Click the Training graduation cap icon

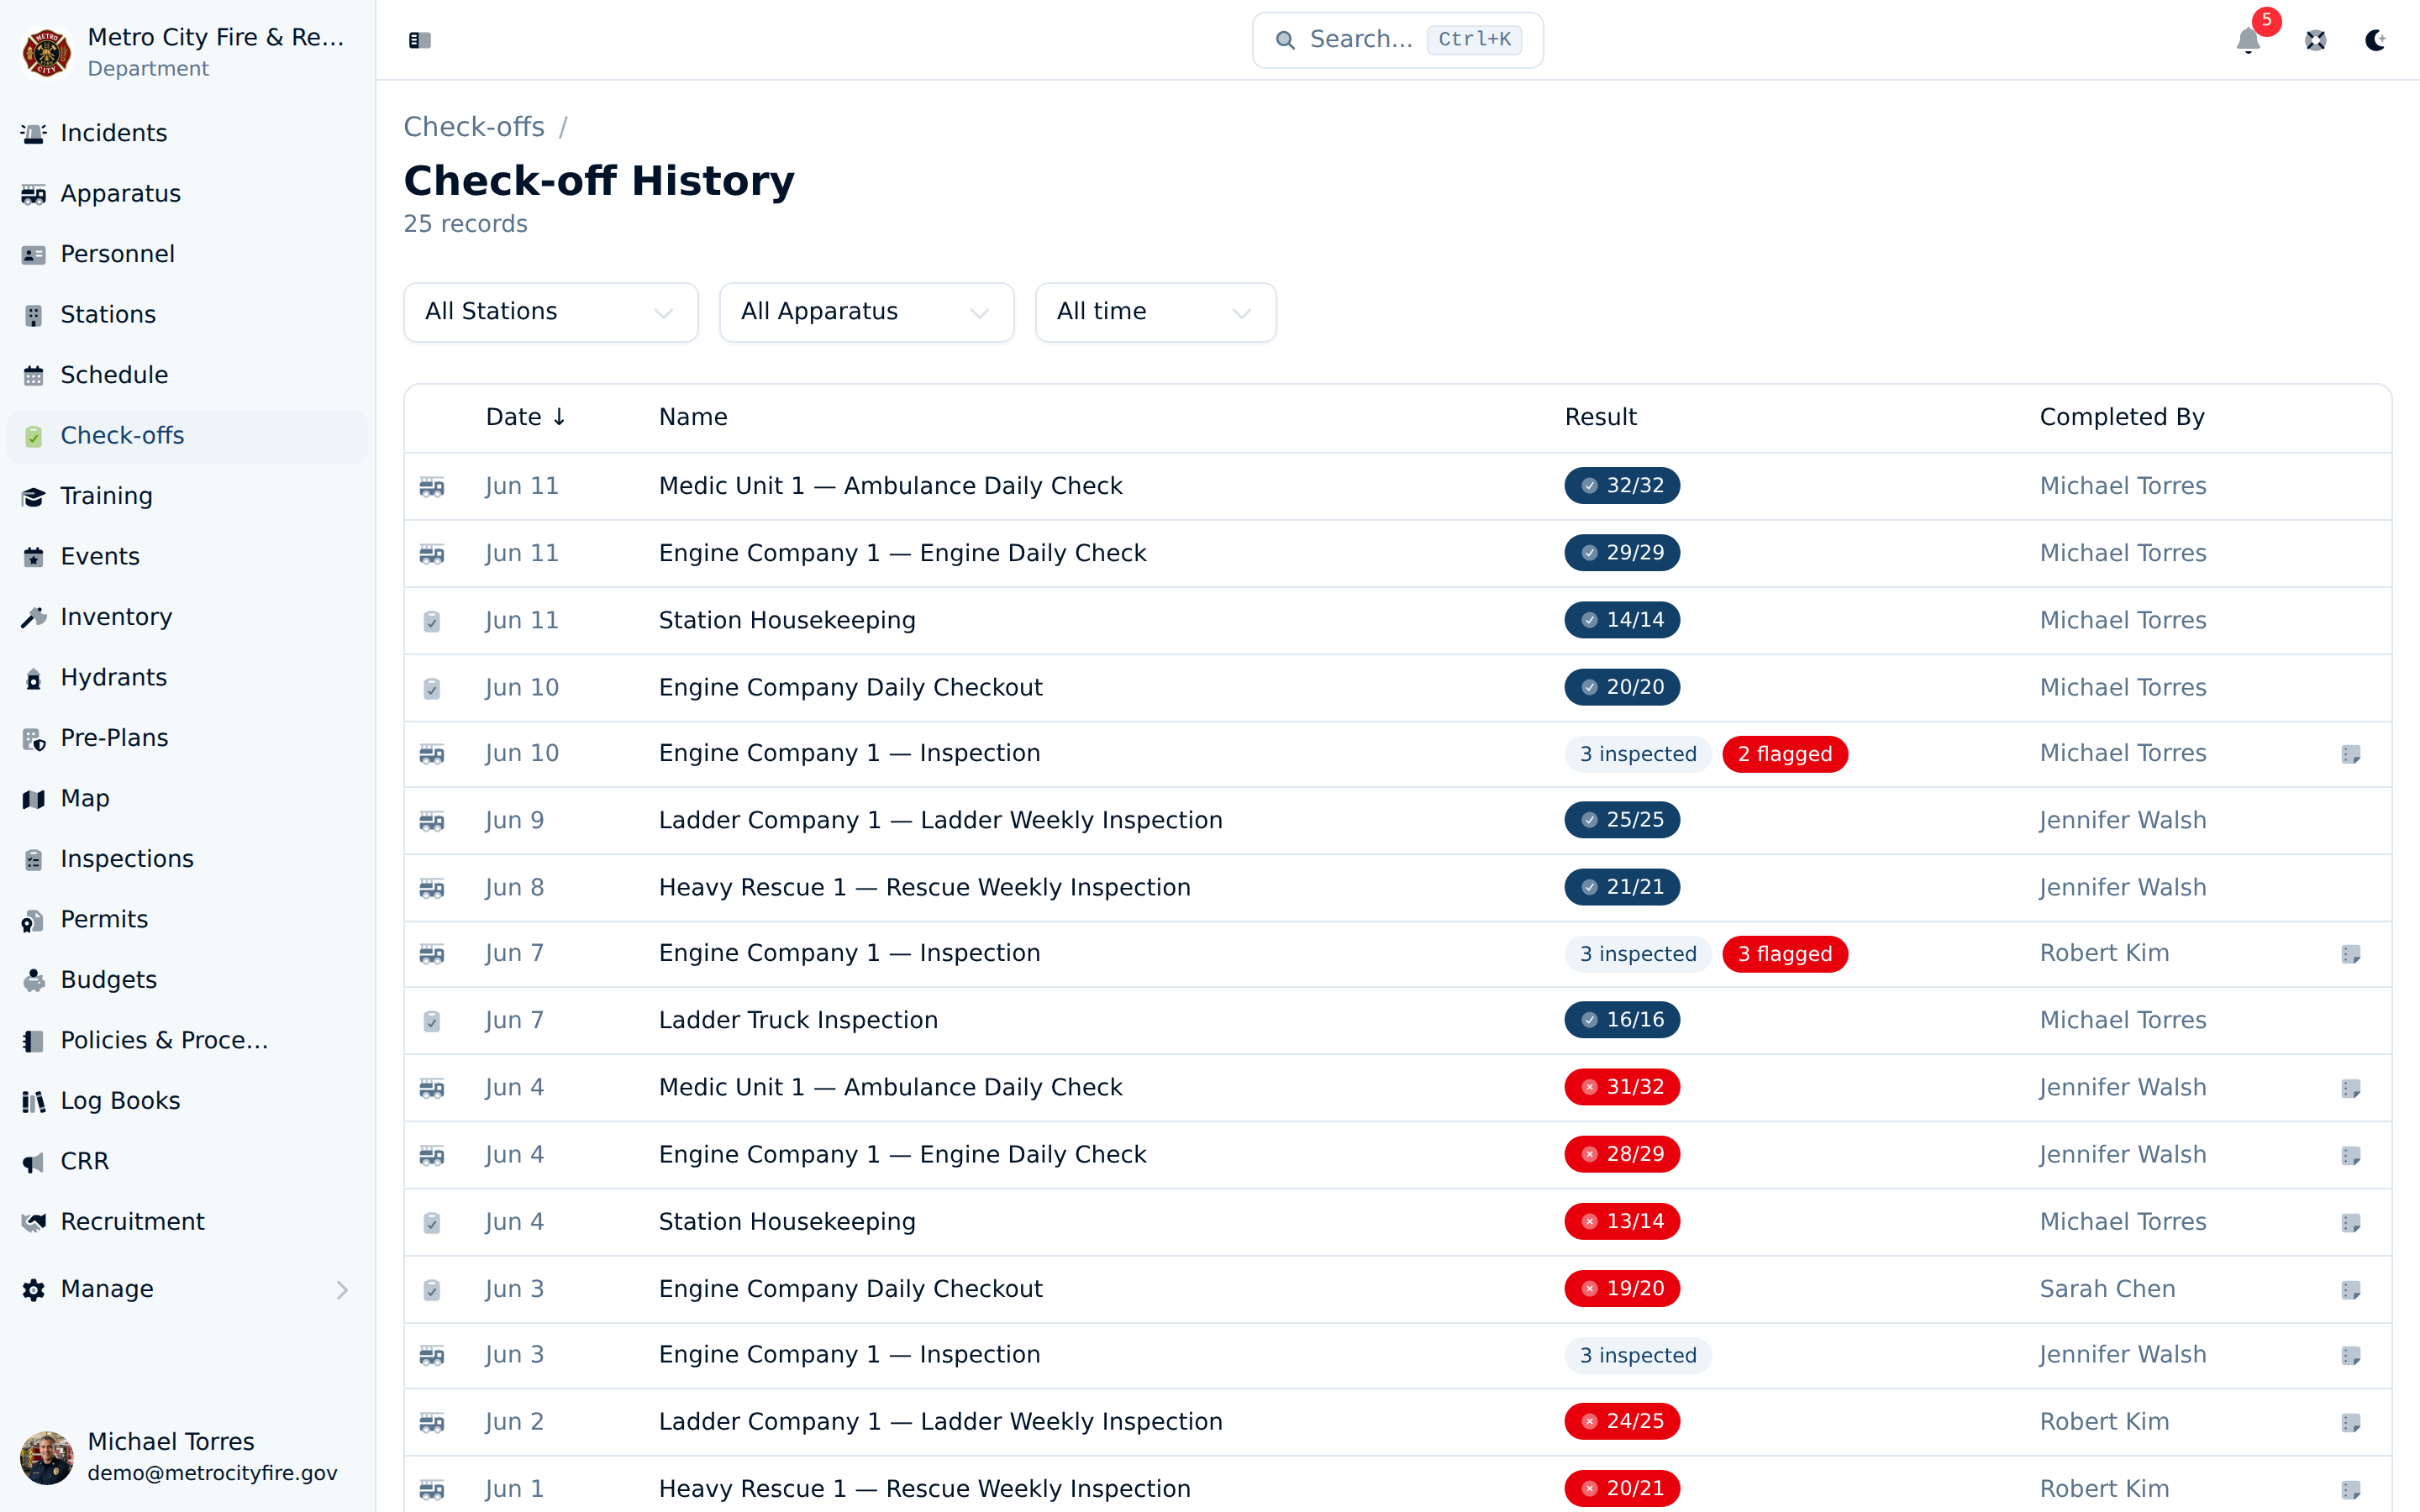pos(33,496)
